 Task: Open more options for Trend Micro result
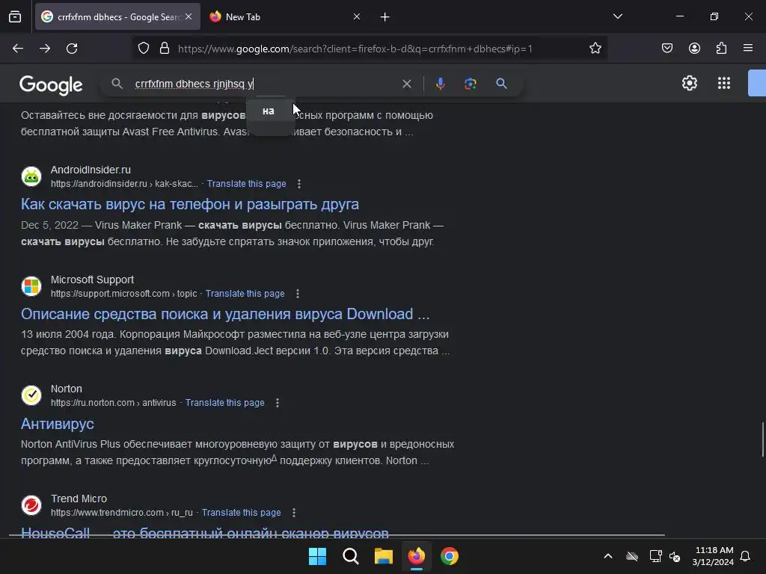(293, 513)
